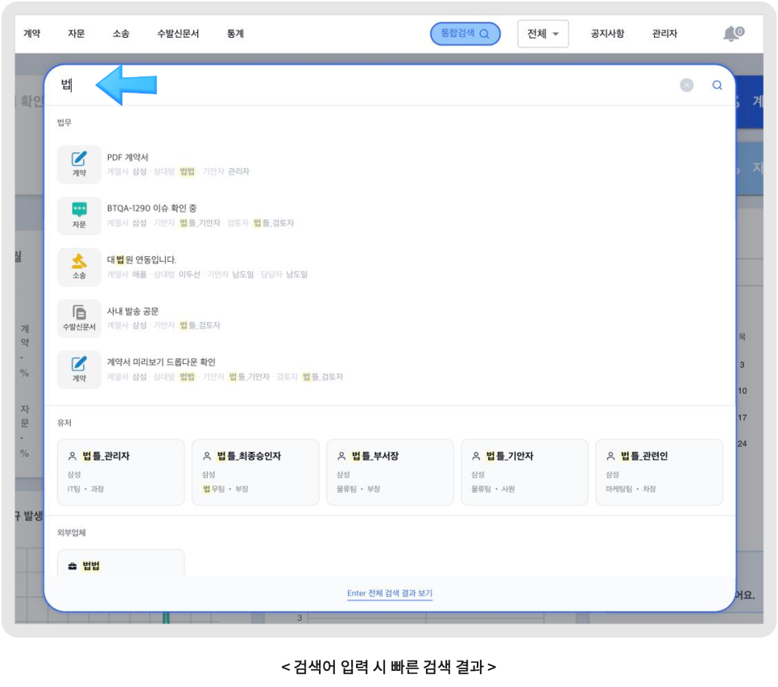Open the 관리자 menu
This screenshot has width=778, height=687.
click(664, 33)
